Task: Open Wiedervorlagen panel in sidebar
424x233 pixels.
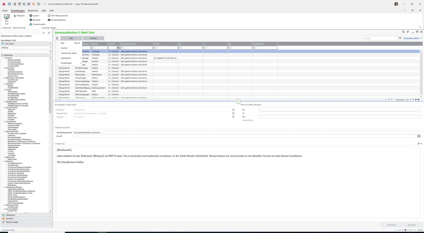Action: click(26, 222)
